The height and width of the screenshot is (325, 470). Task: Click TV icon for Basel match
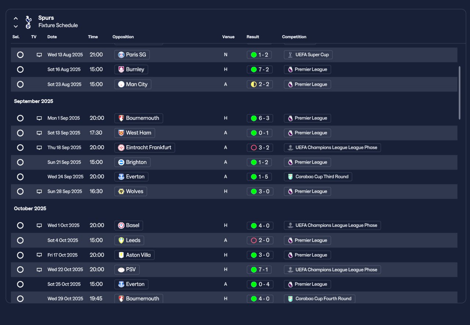[39, 225]
